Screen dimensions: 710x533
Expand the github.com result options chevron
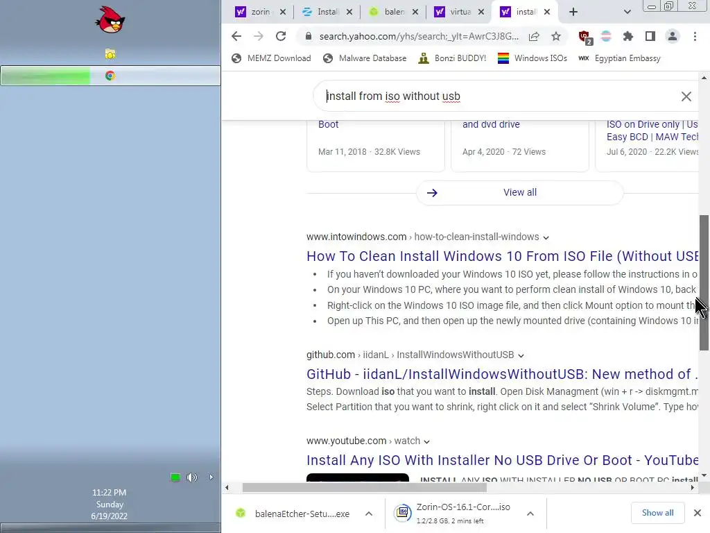point(521,355)
